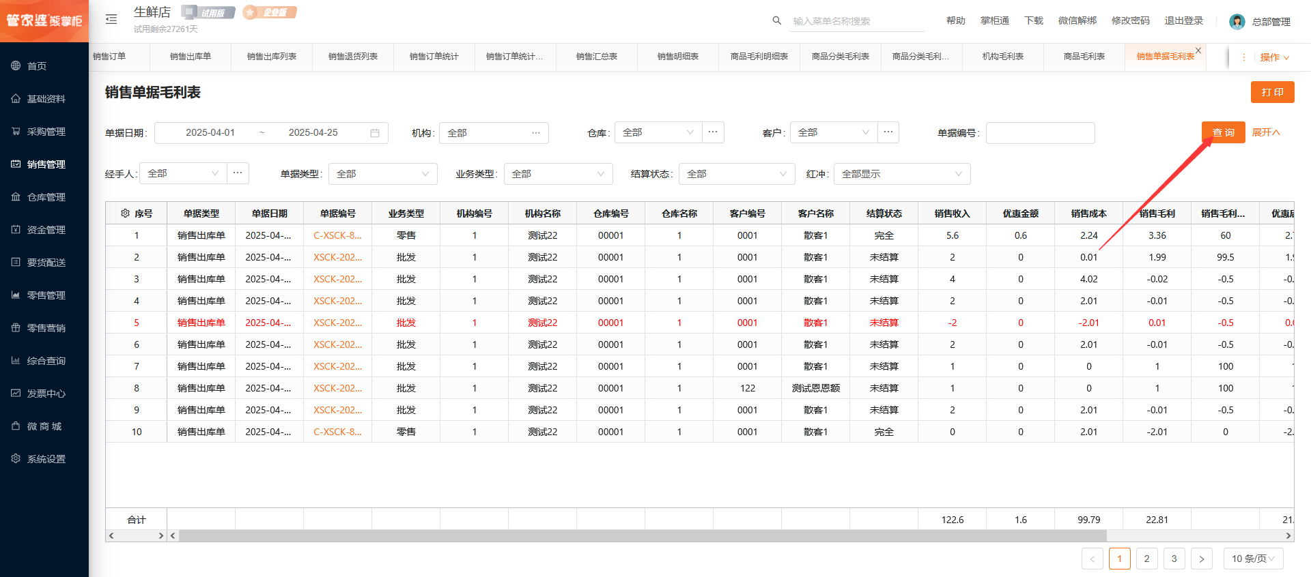Go to page 3
The image size is (1311, 577).
[1174, 559]
